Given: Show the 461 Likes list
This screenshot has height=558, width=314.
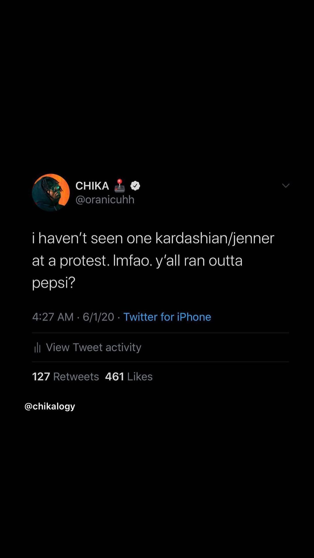Looking at the screenshot, I should pos(129,377).
